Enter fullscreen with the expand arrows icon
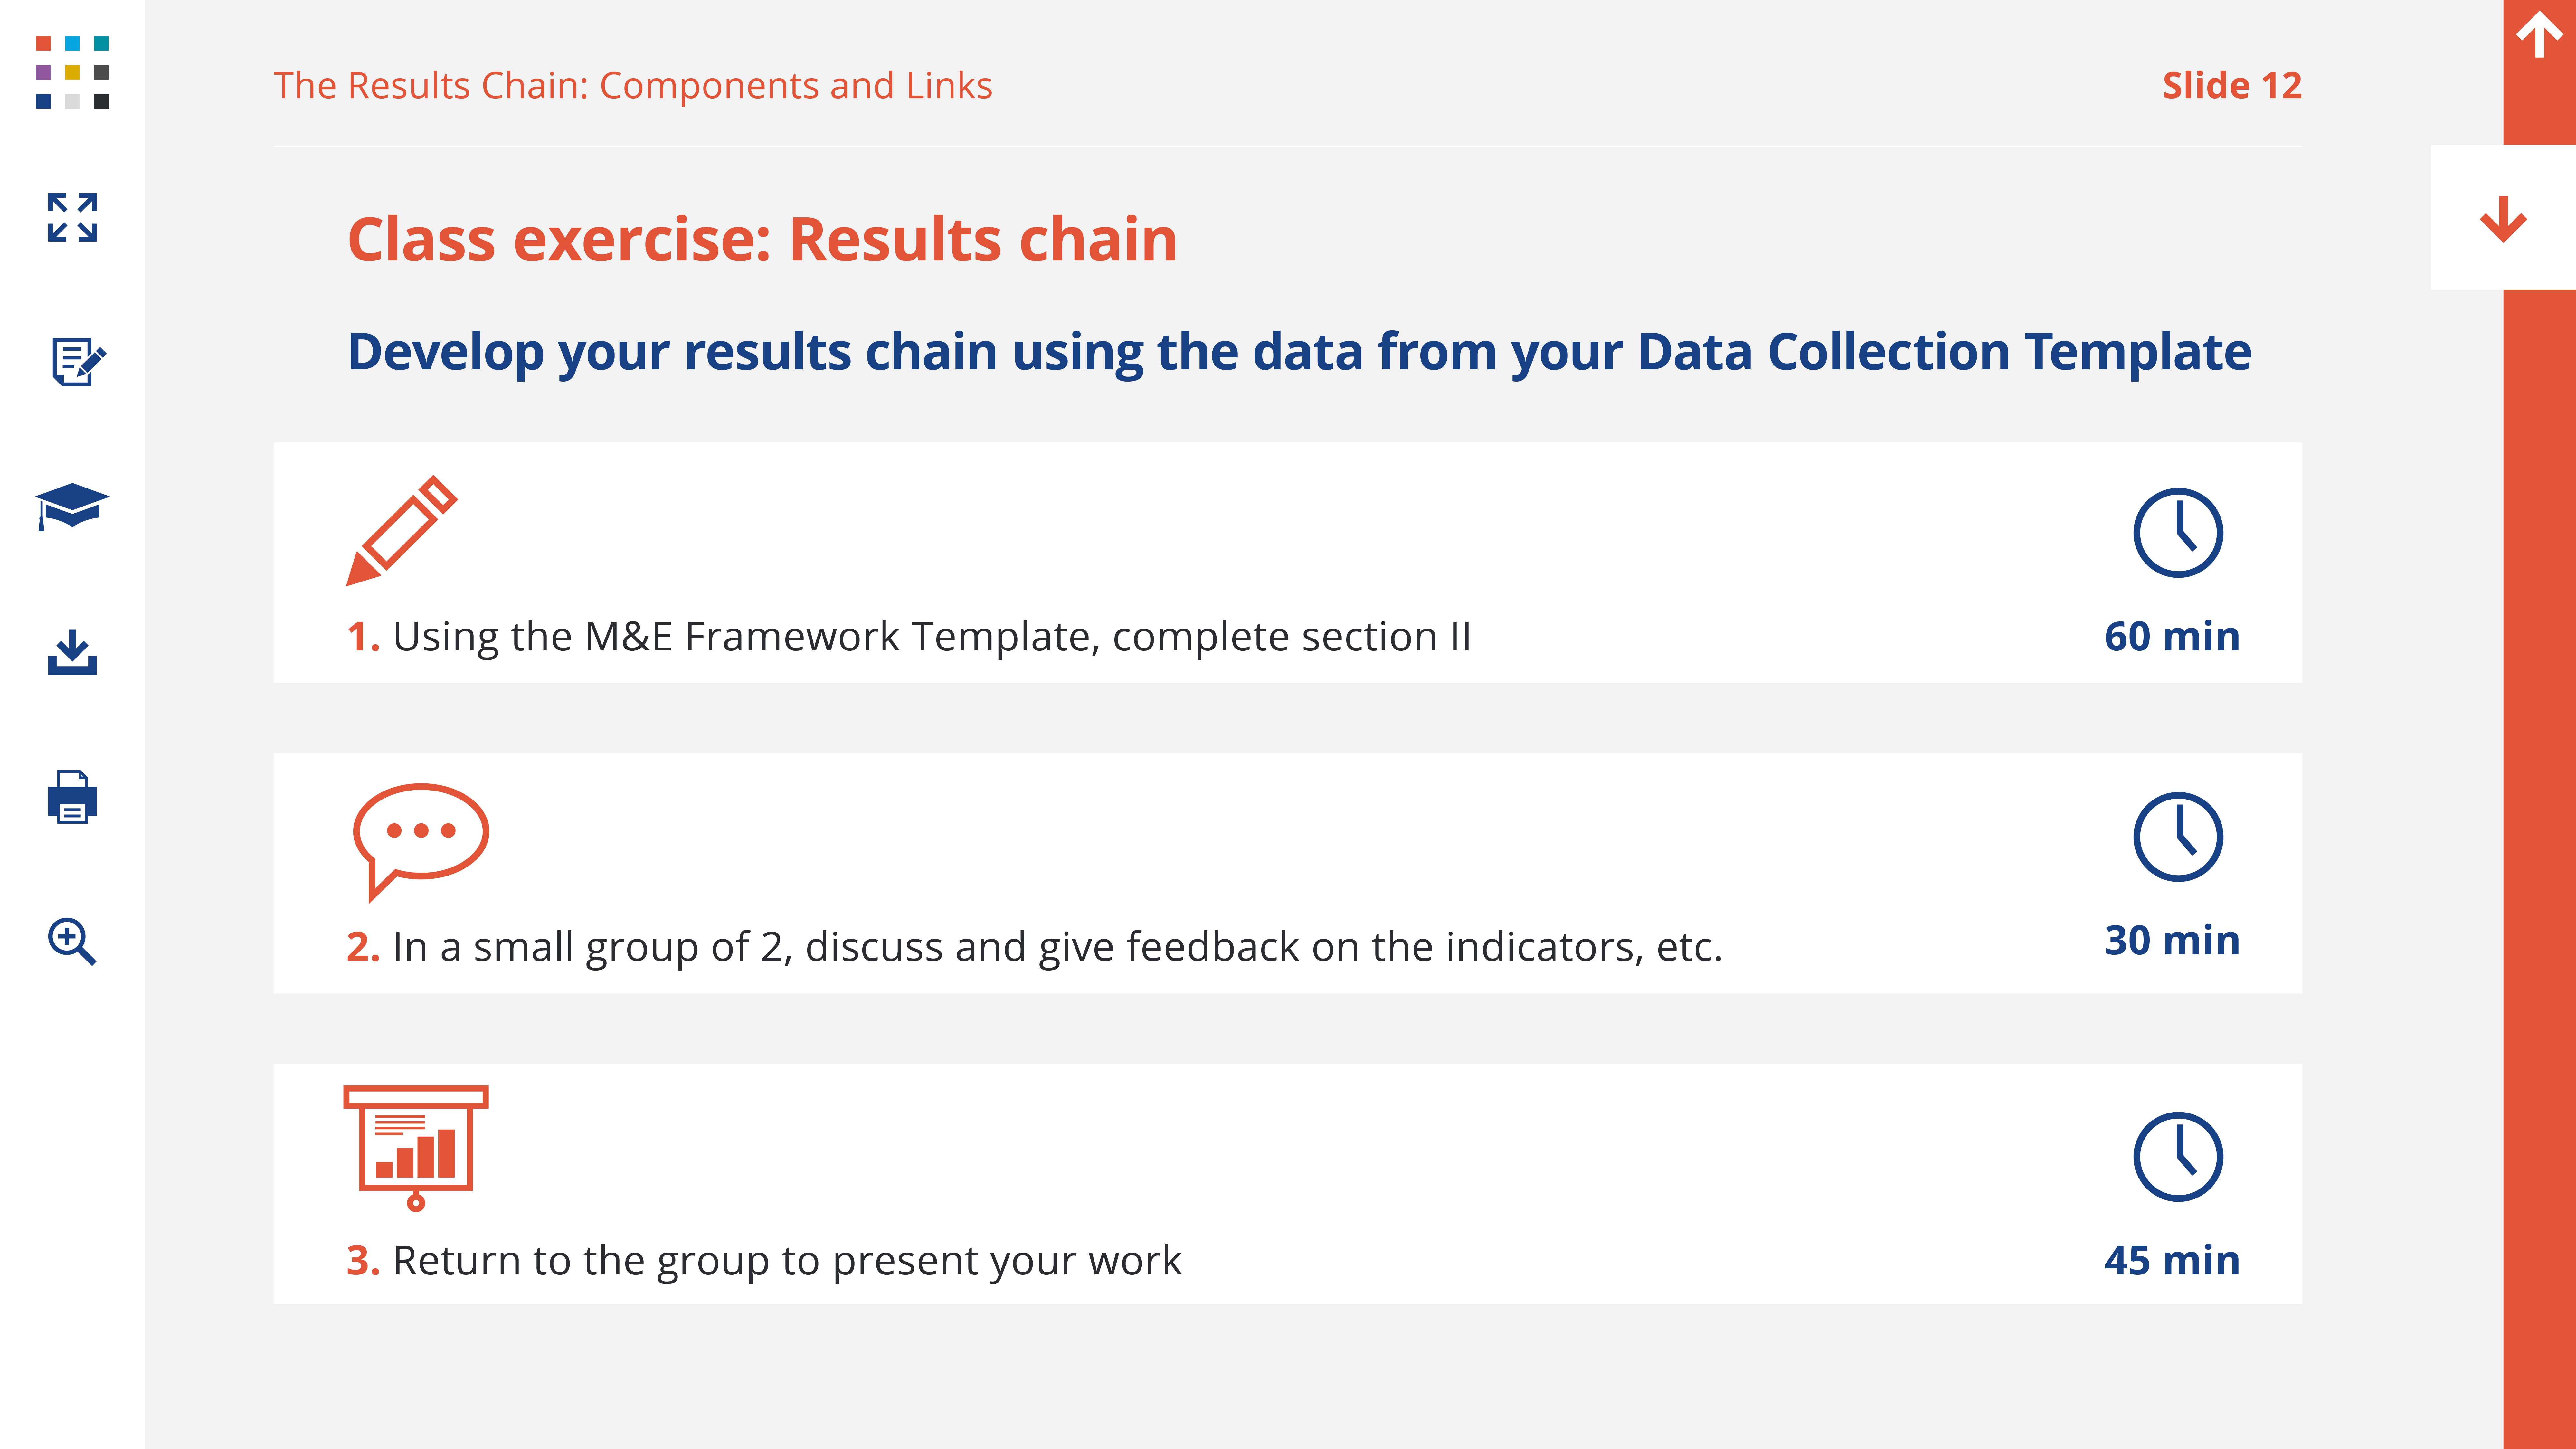 (72, 217)
